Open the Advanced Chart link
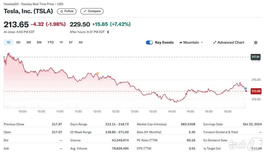This screenshot has width=265, height=154. pos(231,43)
